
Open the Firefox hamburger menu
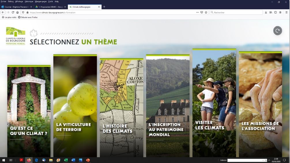(287, 12)
